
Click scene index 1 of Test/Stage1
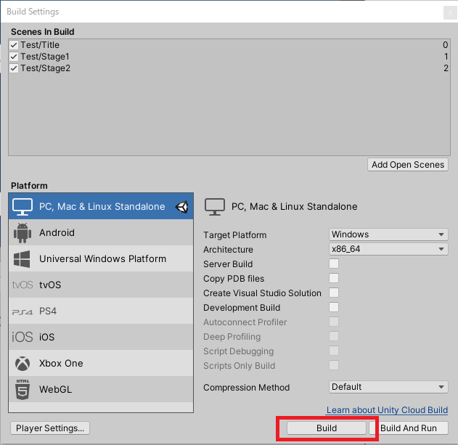446,57
